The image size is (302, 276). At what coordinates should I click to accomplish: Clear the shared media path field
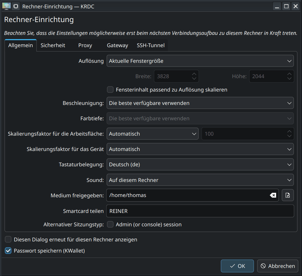(273, 195)
